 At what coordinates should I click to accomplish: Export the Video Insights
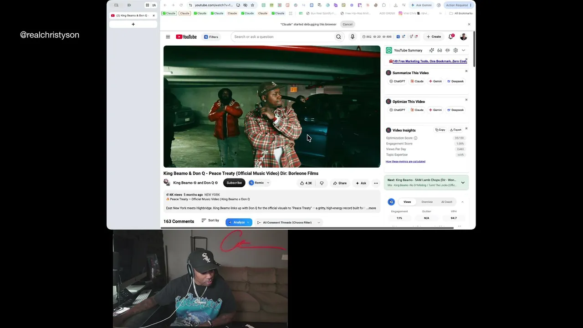coord(455,130)
